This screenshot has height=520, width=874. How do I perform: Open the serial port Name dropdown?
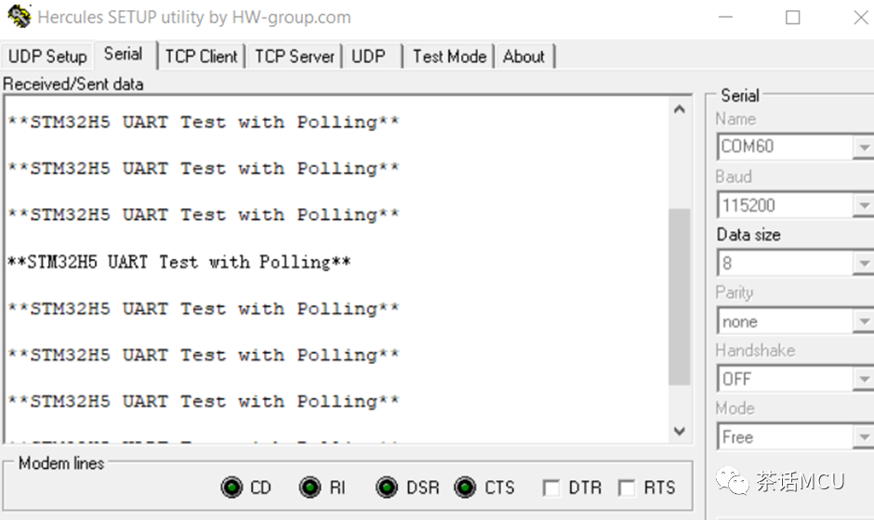pyautogui.click(x=864, y=148)
